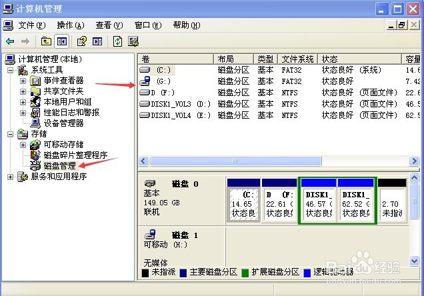The image size is (424, 296).
Task: Sort by the 卷 column header
Action: pos(176,59)
